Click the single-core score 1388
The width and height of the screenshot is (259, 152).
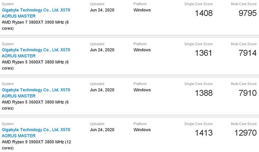click(203, 93)
